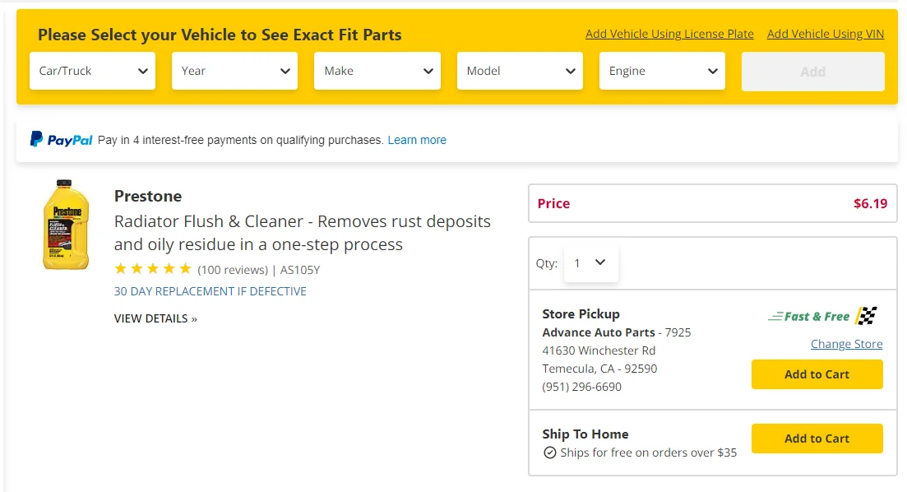Open Add Vehicle Using VIN link
Screen dimensions: 907x492
(x=826, y=35)
